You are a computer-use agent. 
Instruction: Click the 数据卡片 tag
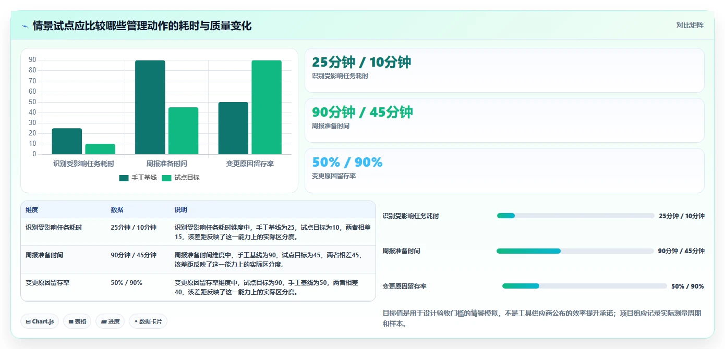148,321
